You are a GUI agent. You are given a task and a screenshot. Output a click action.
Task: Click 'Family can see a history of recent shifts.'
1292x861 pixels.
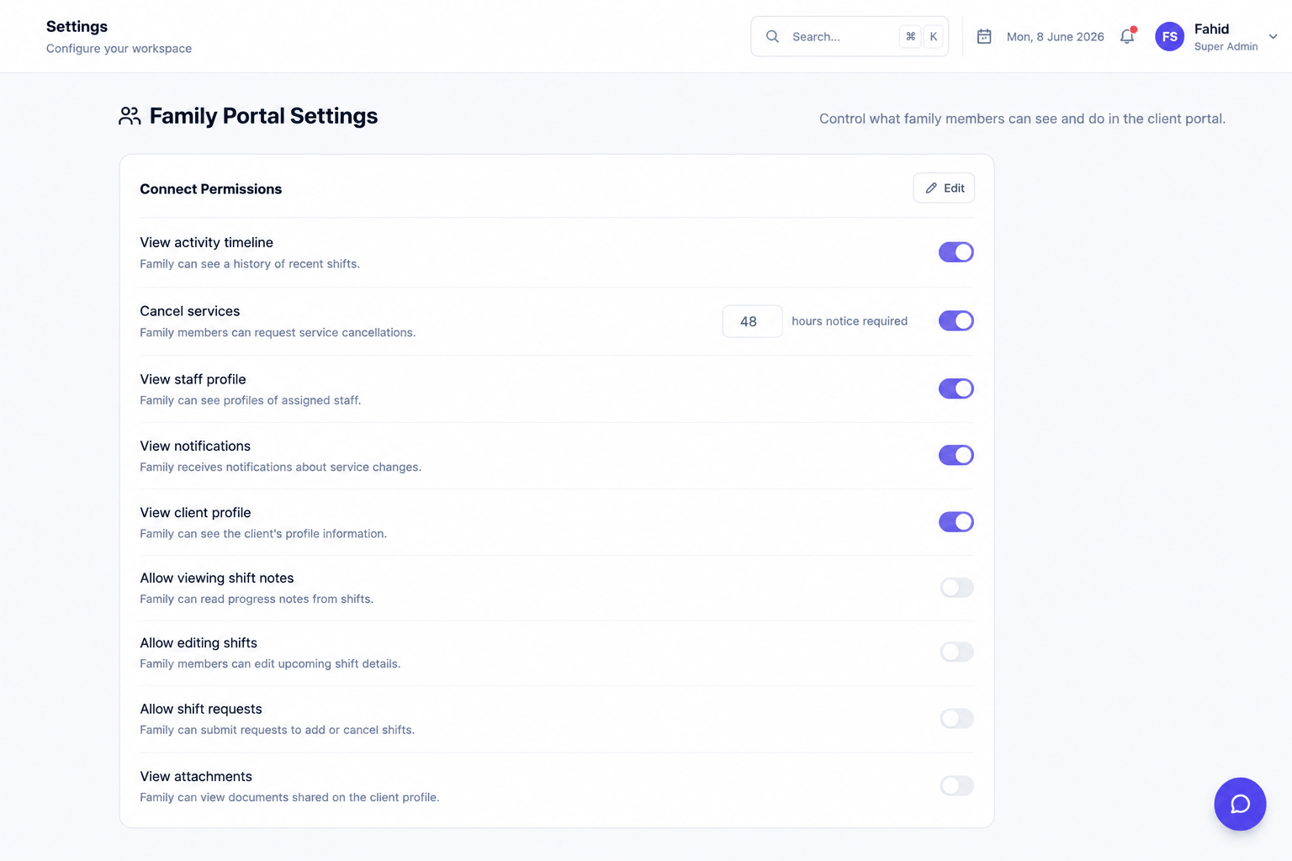click(250, 264)
